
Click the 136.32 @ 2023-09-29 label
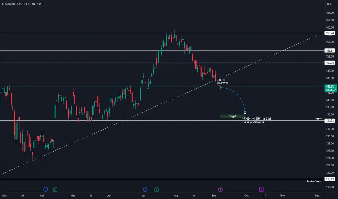click(x=253, y=122)
